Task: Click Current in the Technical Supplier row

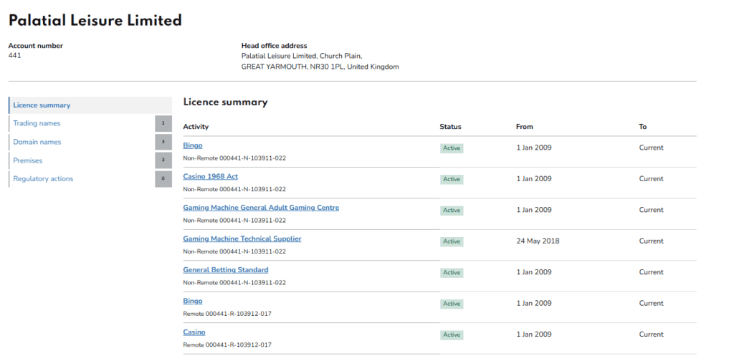Action: (x=651, y=241)
